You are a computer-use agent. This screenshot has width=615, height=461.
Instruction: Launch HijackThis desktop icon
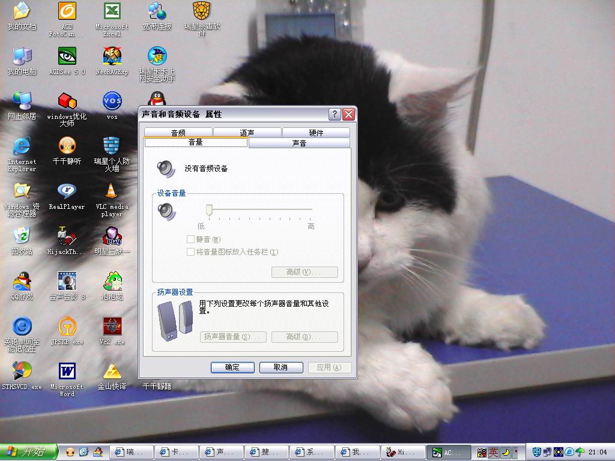[x=67, y=241]
